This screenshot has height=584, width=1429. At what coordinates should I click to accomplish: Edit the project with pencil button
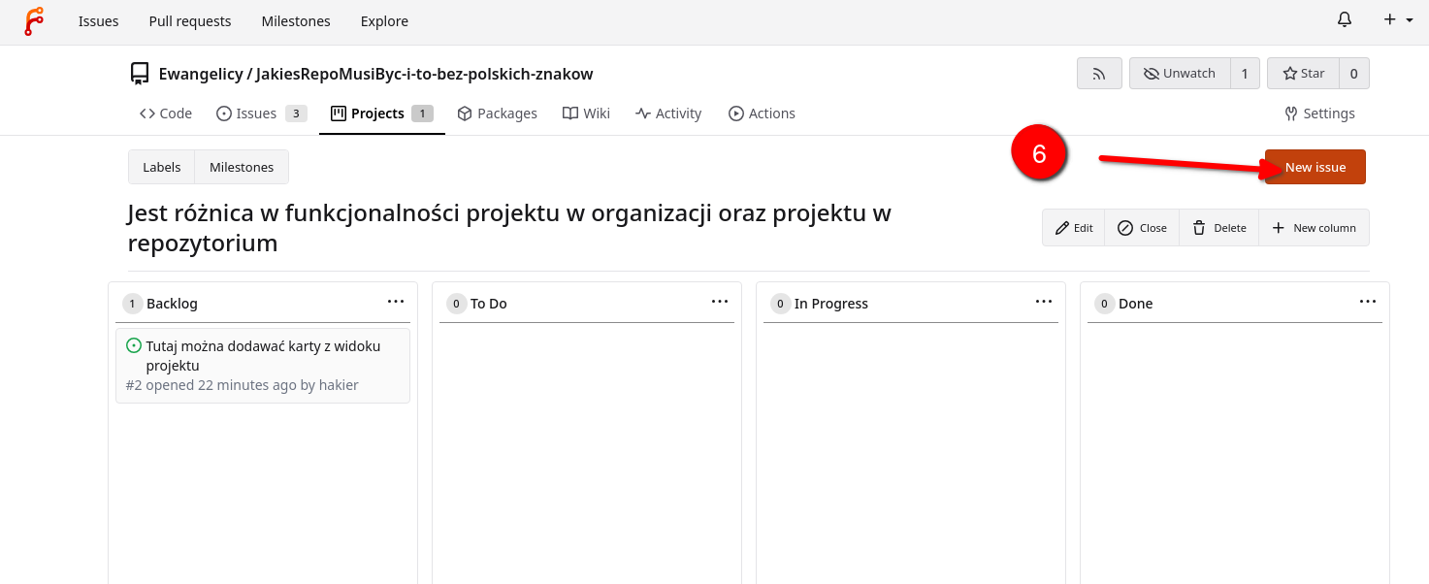[1074, 228]
